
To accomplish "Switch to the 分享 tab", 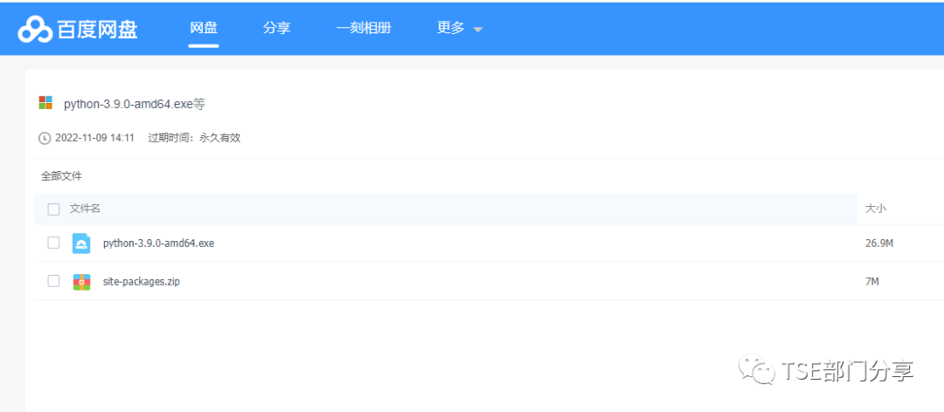I will coord(277,28).
